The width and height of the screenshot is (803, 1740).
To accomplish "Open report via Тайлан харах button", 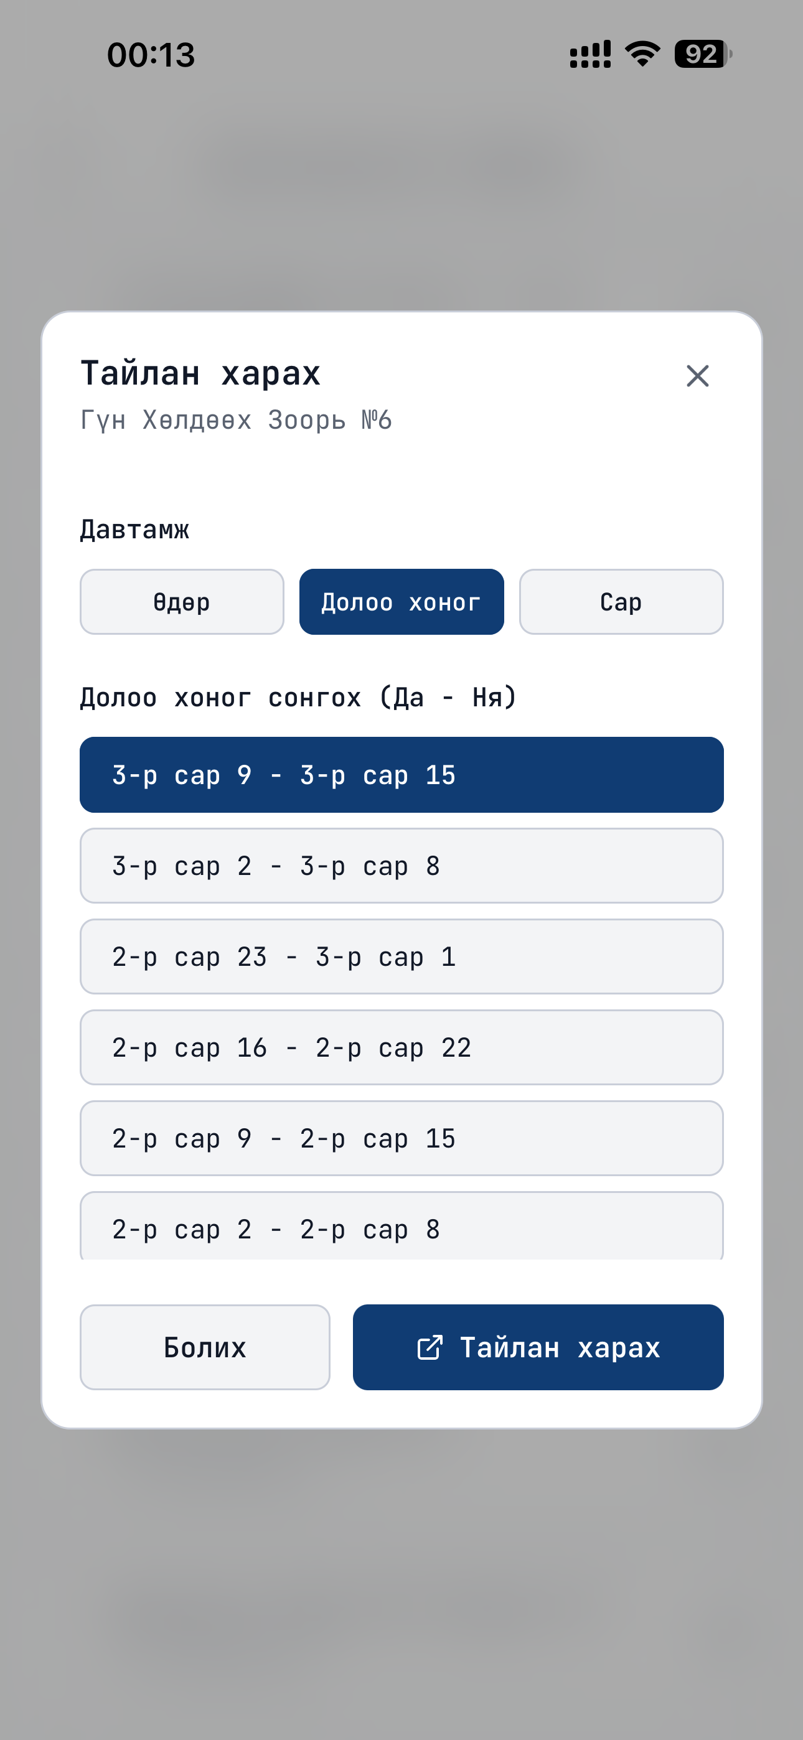I will click(538, 1347).
